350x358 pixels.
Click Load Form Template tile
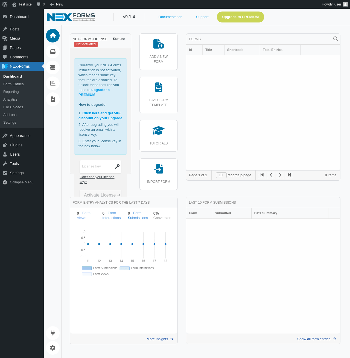coord(159,95)
